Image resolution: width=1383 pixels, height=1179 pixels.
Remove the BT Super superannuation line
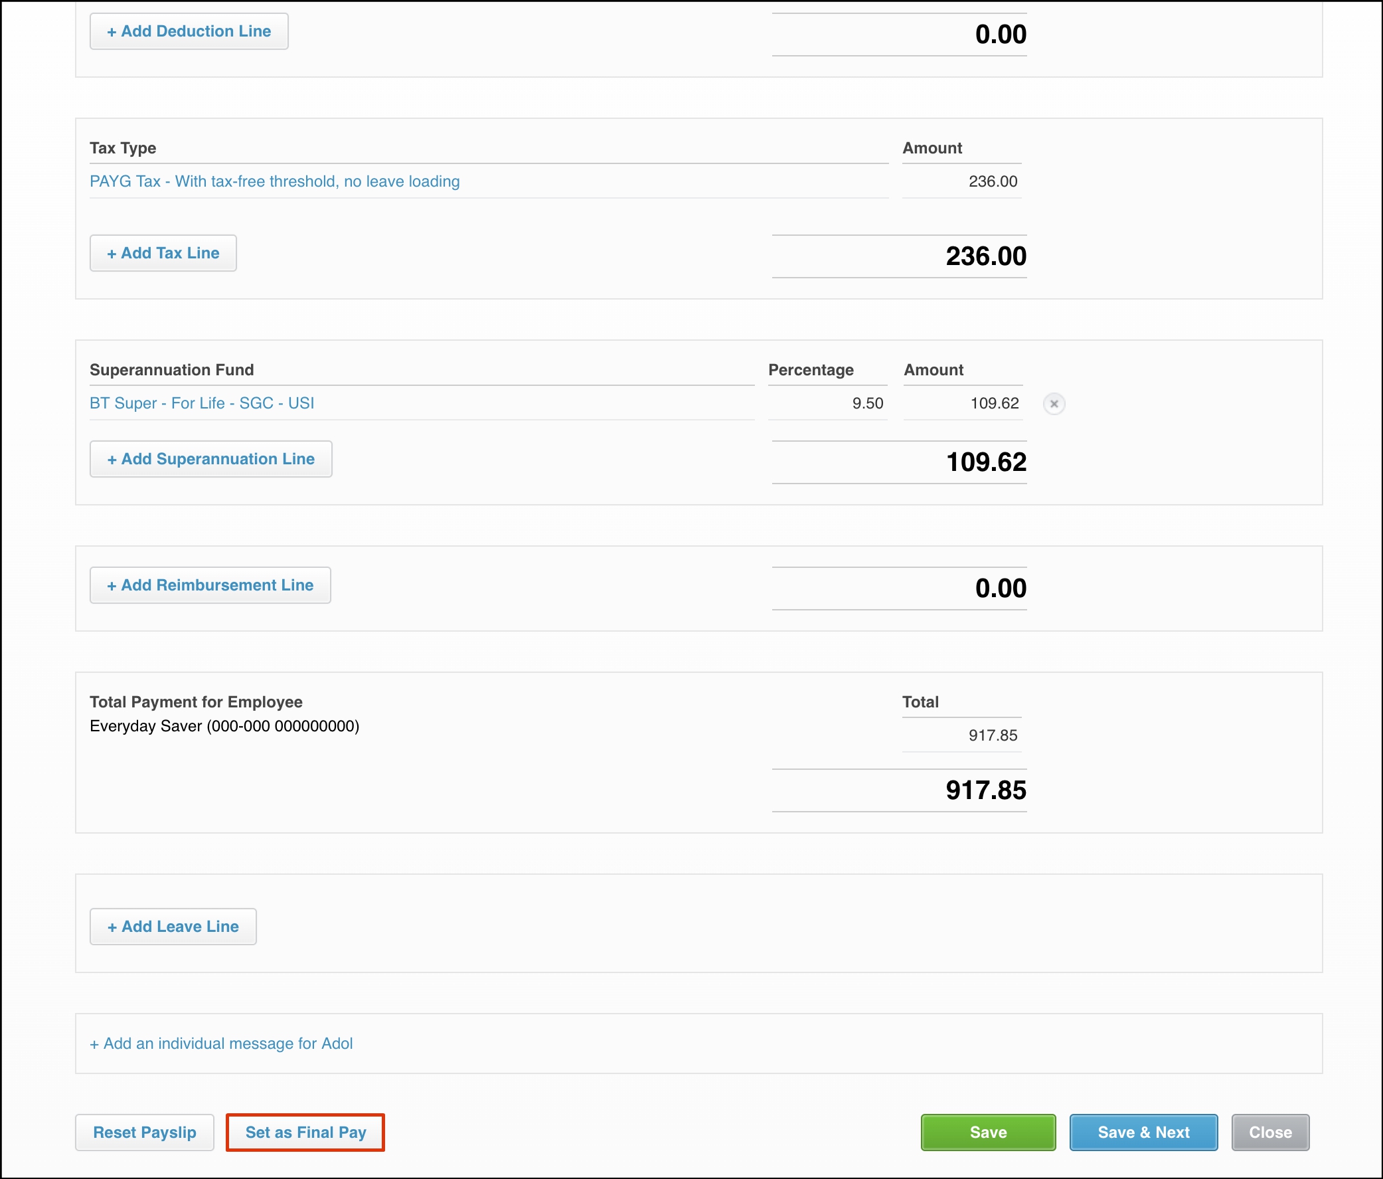[1054, 404]
